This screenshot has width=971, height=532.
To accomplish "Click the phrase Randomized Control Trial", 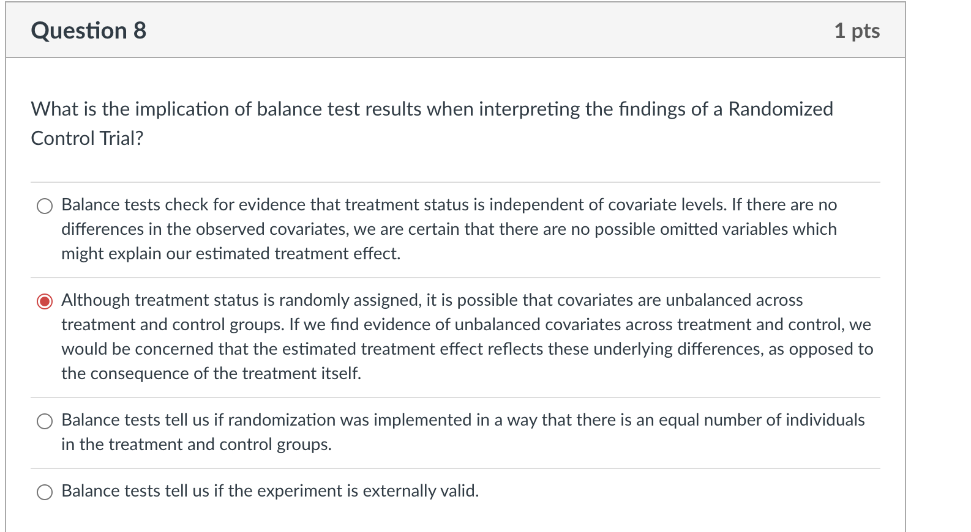I will coord(778,110).
